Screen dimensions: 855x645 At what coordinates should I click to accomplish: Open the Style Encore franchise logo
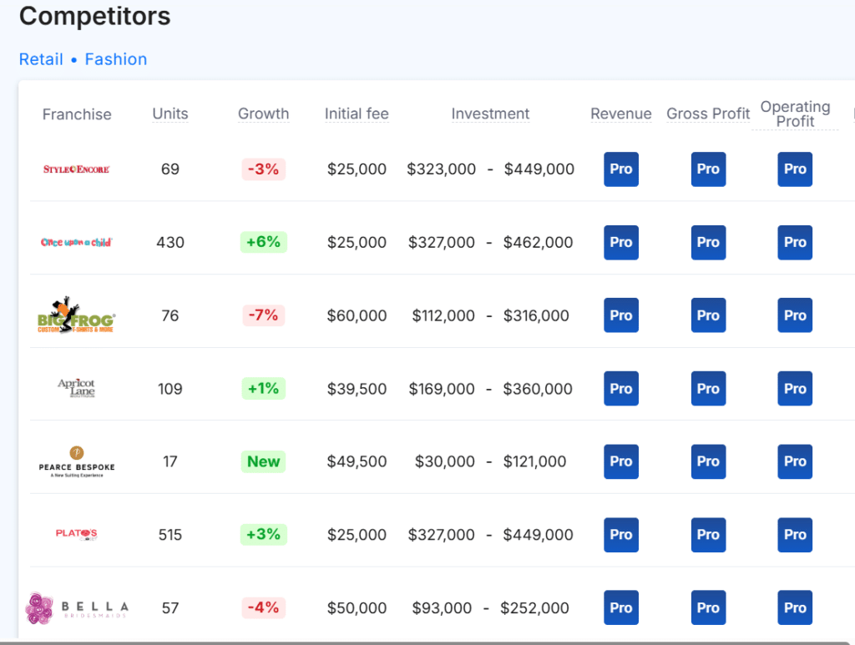coord(76,169)
